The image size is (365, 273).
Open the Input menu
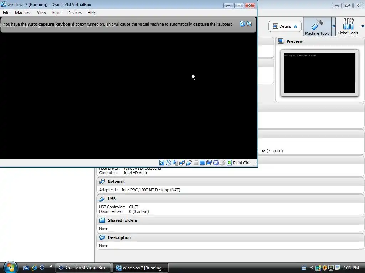point(57,13)
